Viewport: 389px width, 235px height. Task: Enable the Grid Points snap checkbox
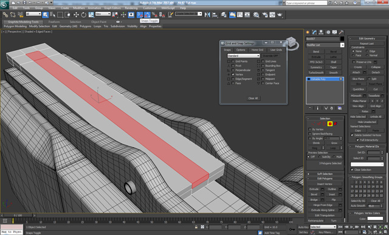click(x=233, y=61)
